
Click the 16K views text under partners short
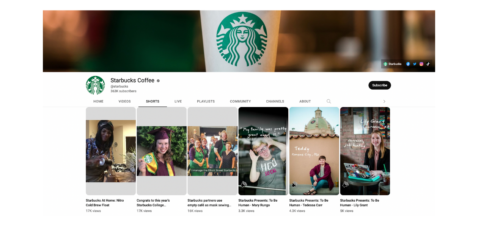click(195, 211)
